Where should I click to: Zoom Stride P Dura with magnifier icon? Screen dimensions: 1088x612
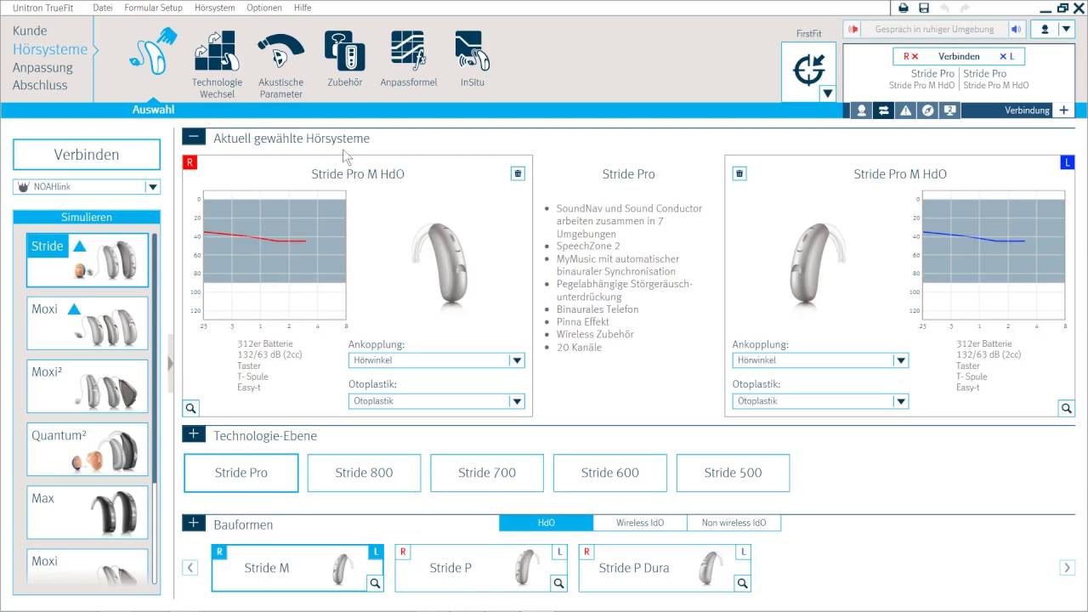[x=742, y=583]
